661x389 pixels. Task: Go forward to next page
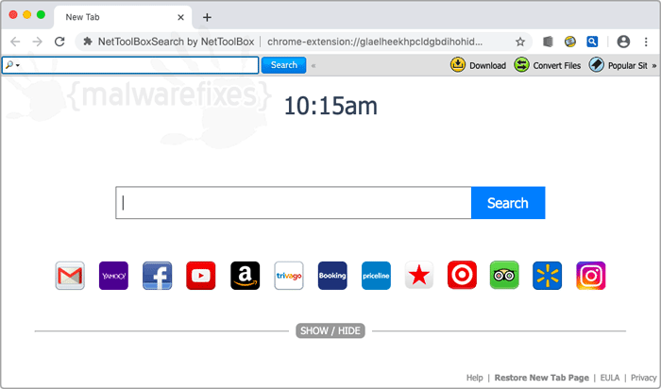[38, 42]
